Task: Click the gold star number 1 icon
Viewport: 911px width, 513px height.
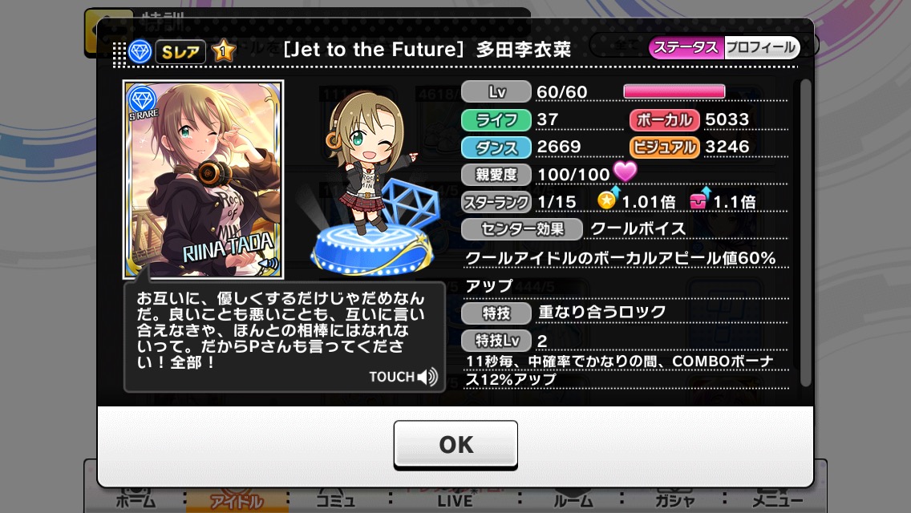Action: tap(223, 51)
